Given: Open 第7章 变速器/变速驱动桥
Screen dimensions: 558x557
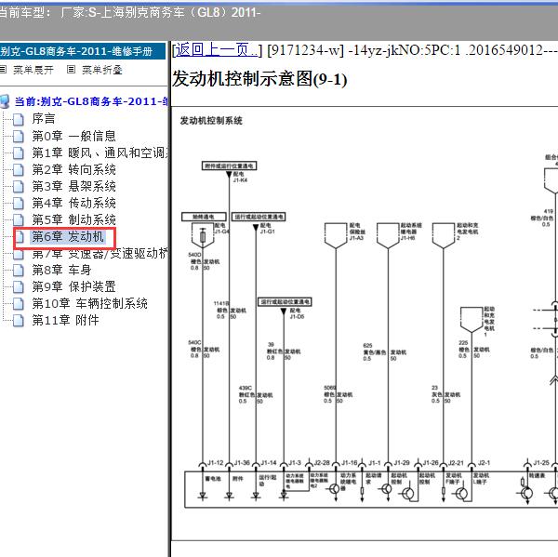Looking at the screenshot, I should click(x=100, y=254).
